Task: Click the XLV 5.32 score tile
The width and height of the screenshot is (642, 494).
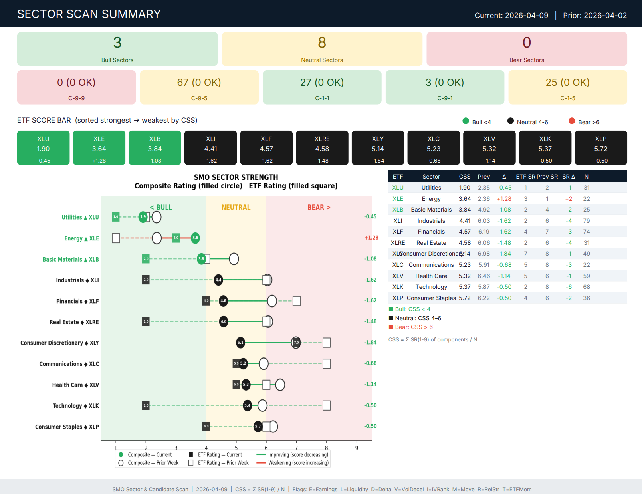Action: coord(489,148)
